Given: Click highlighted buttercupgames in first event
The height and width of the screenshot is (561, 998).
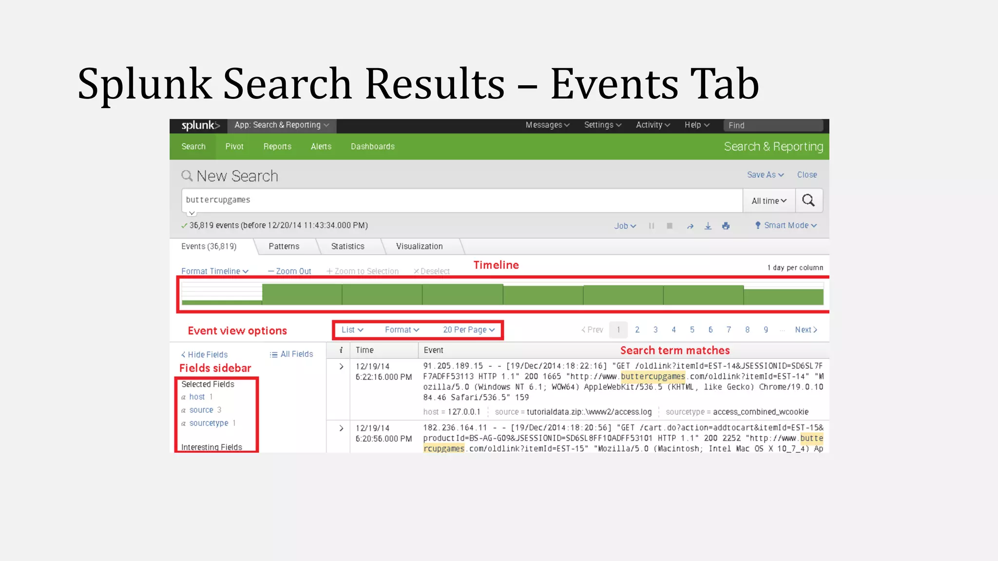Looking at the screenshot, I should (653, 376).
